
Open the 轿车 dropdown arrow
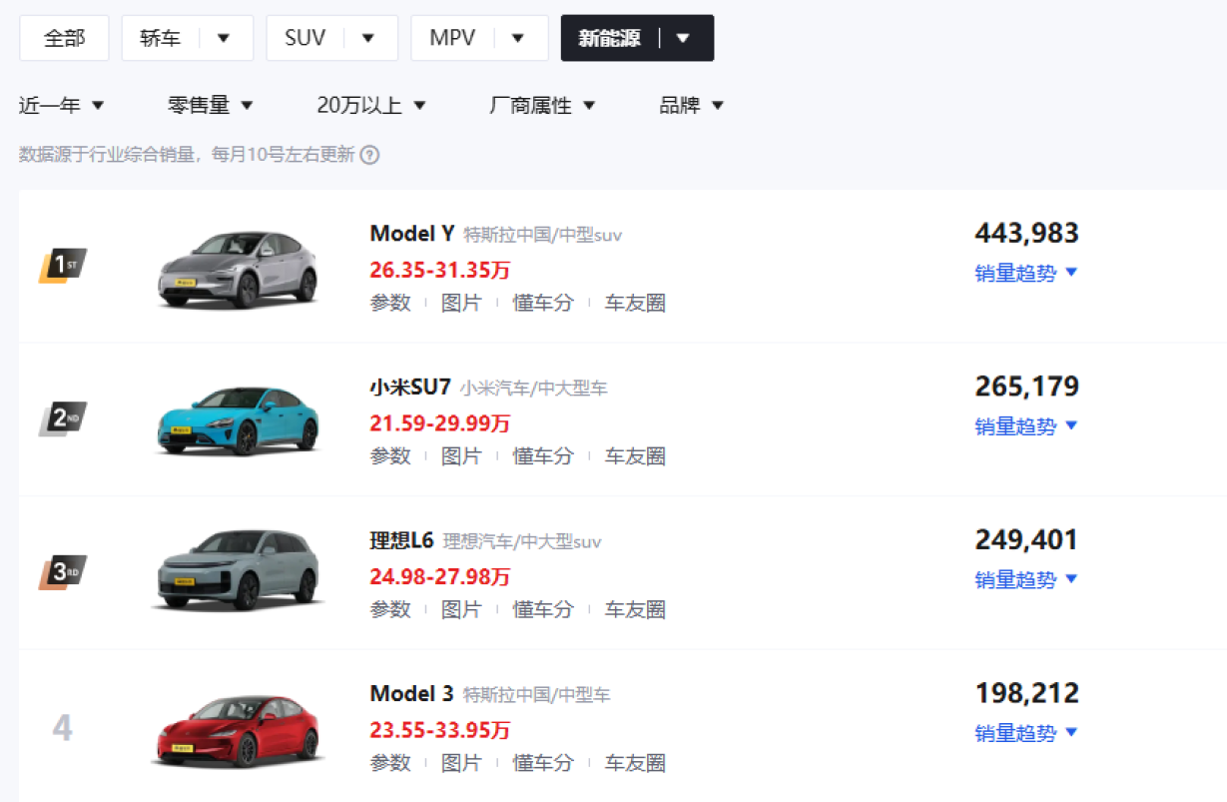224,38
